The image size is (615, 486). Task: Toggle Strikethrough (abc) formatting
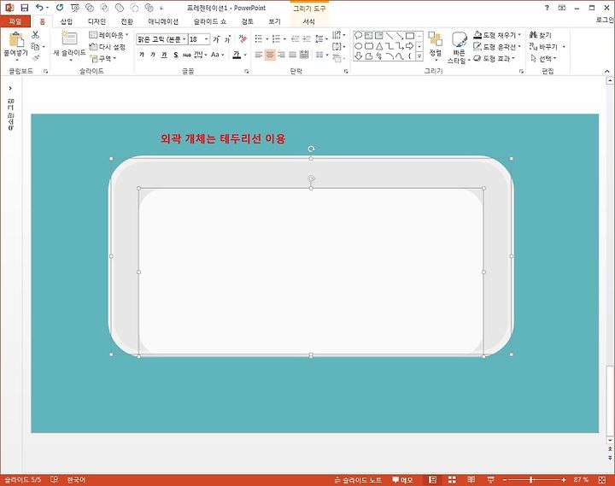click(x=187, y=55)
